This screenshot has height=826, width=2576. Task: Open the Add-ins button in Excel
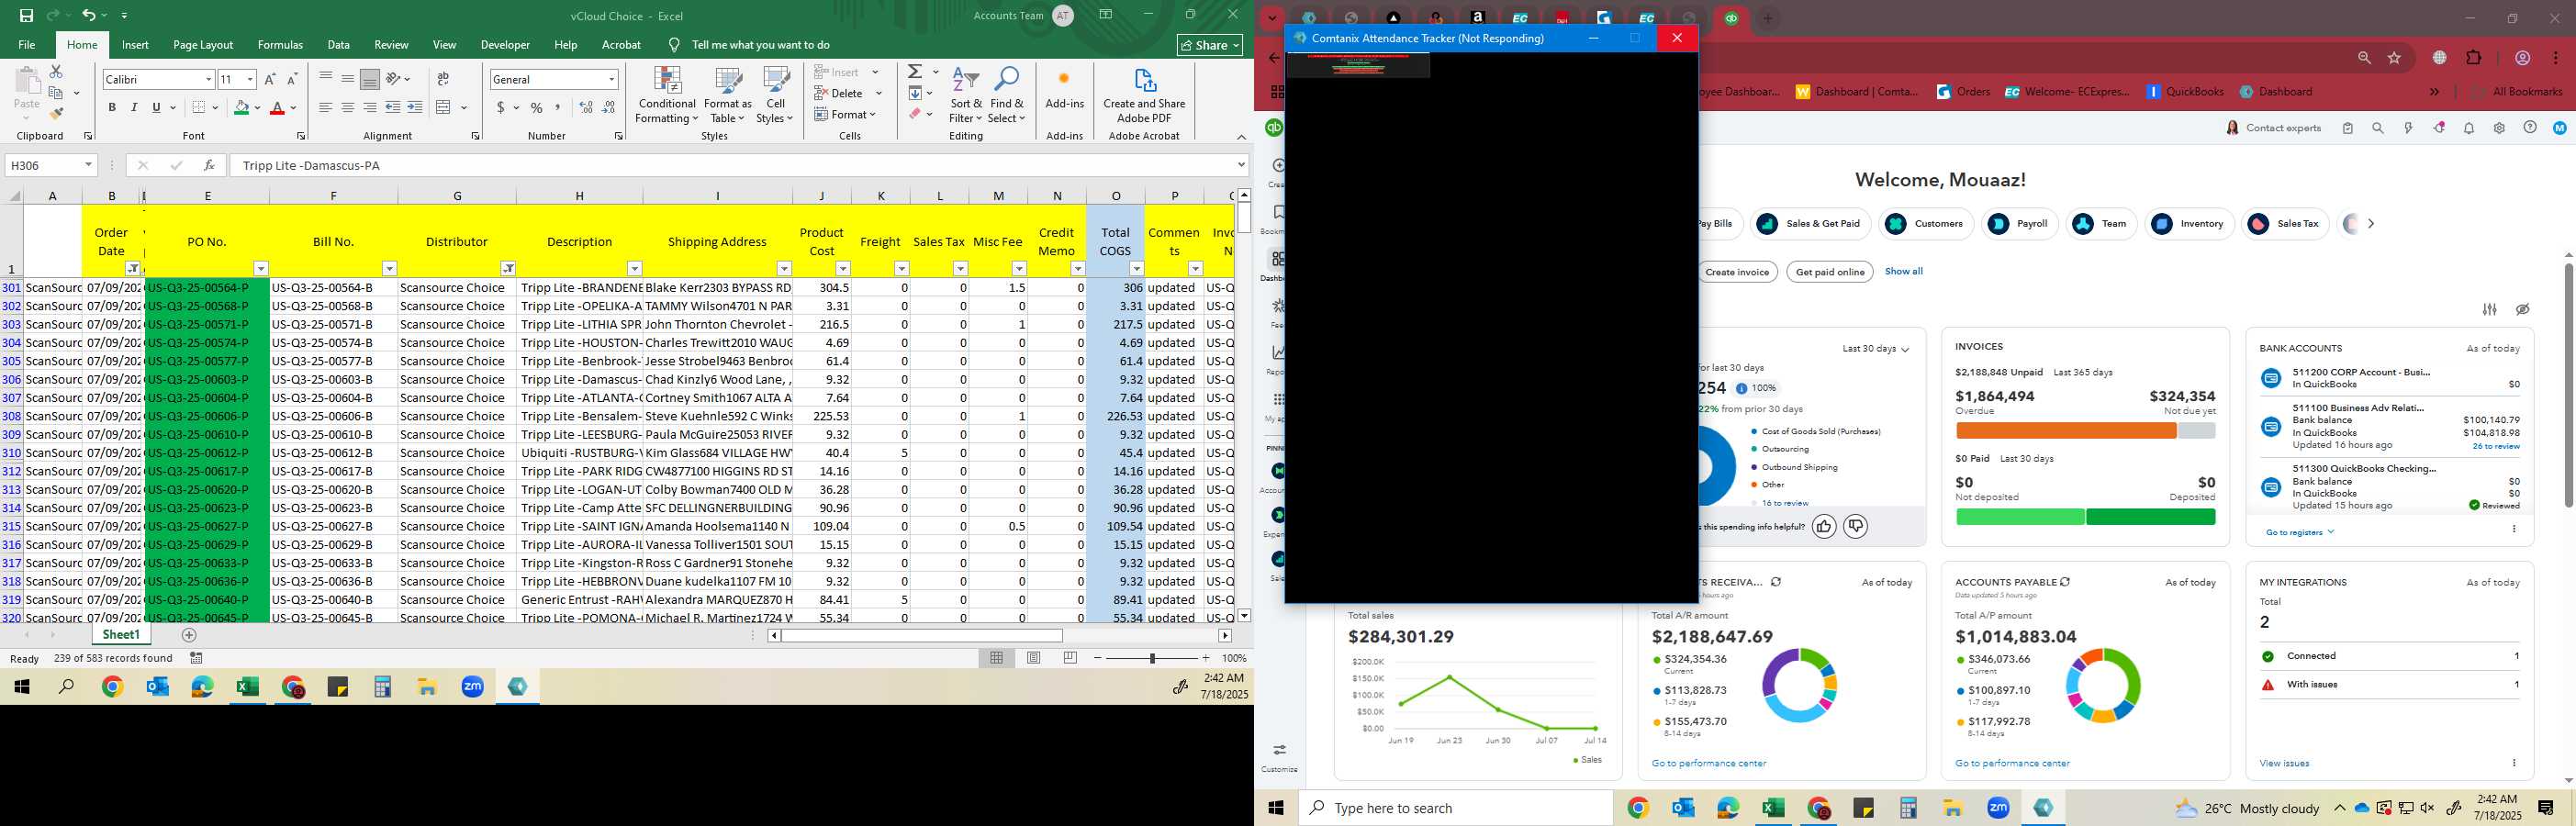(x=1064, y=88)
